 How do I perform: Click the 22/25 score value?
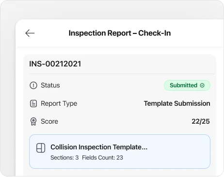(x=201, y=121)
